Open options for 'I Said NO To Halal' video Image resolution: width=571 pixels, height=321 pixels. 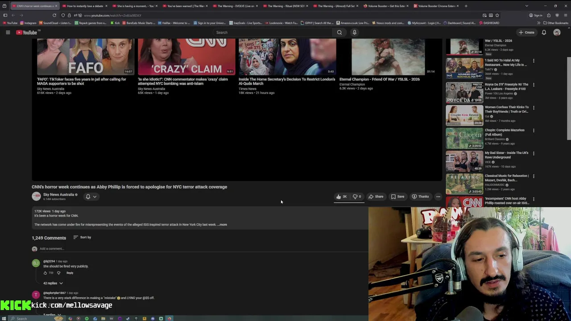click(534, 61)
